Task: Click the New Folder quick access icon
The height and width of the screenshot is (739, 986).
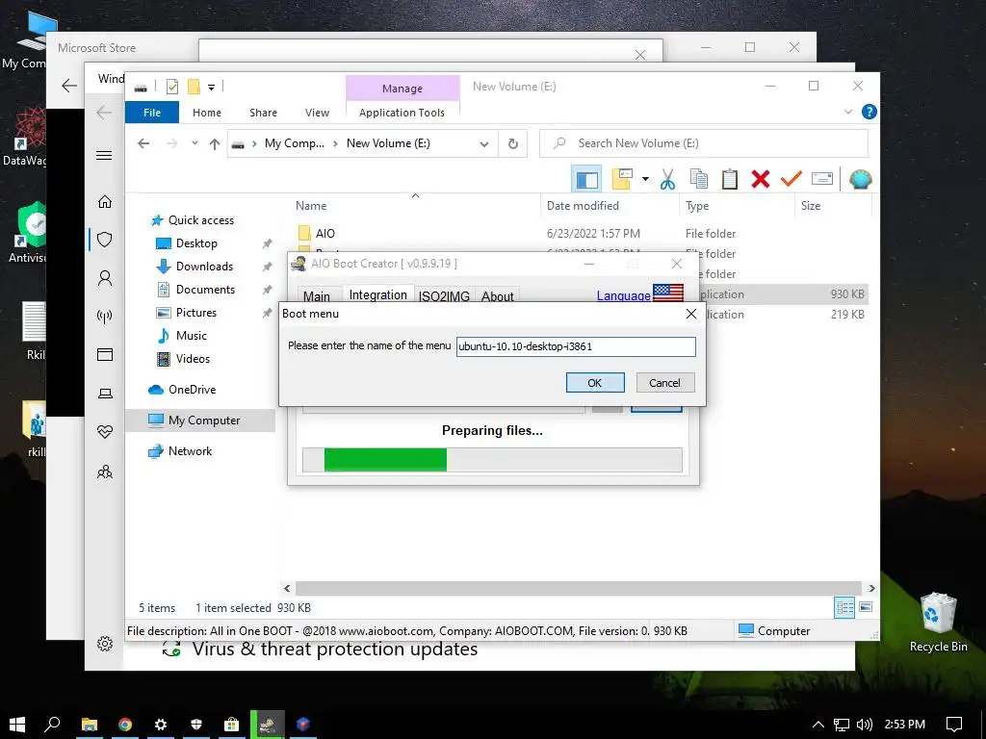Action: click(x=194, y=87)
